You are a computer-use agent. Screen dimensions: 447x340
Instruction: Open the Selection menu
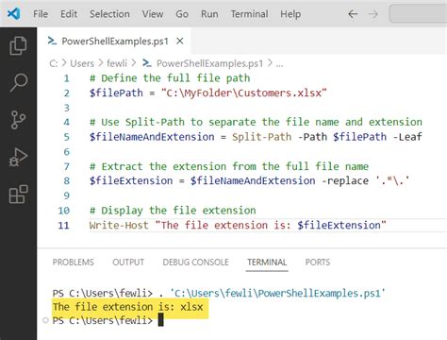[x=109, y=14]
